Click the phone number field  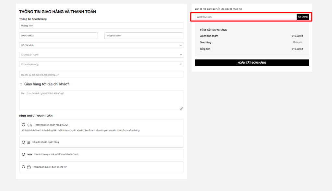point(58,36)
